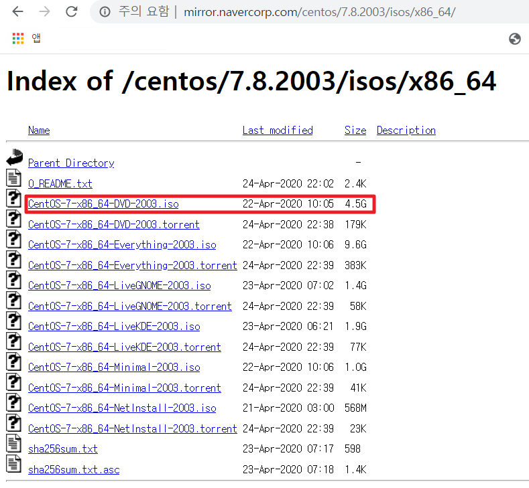The image size is (529, 488).
Task: Sort the listing by Size
Action: [x=355, y=131]
